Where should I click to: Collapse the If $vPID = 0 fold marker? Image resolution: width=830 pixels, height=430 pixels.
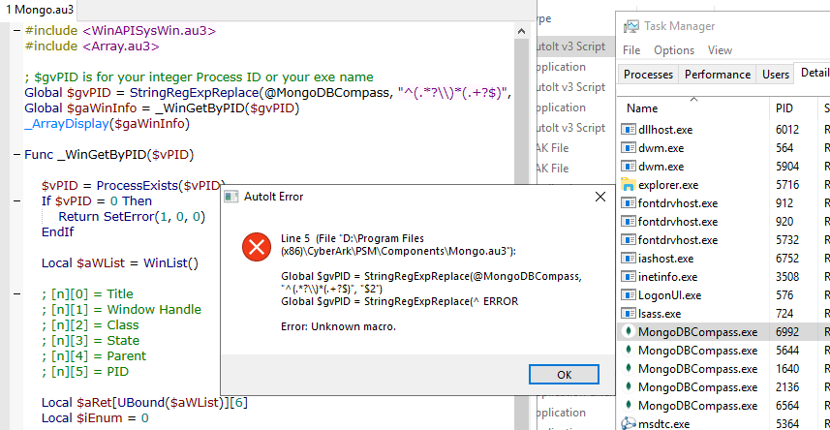17,201
